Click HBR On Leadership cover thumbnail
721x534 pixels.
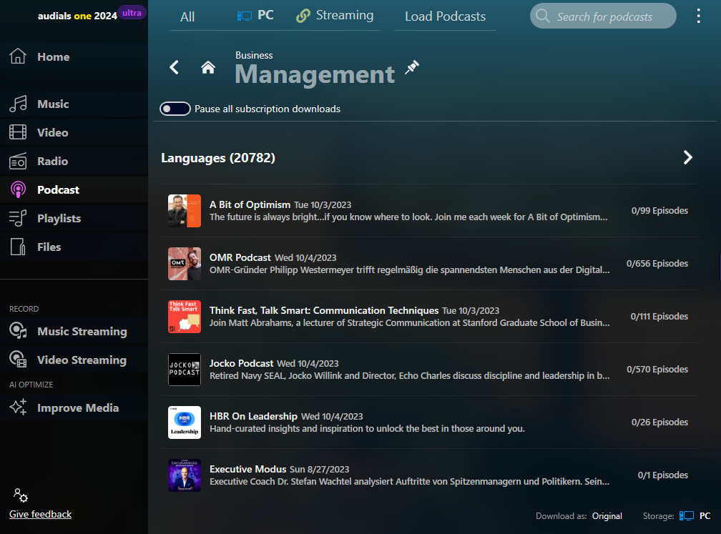click(x=185, y=422)
